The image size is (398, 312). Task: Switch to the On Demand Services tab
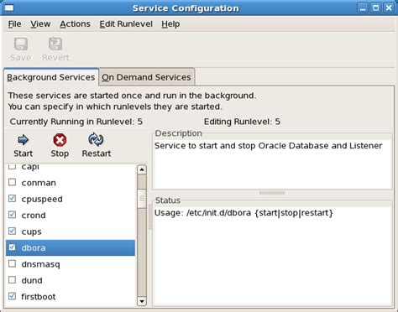146,77
